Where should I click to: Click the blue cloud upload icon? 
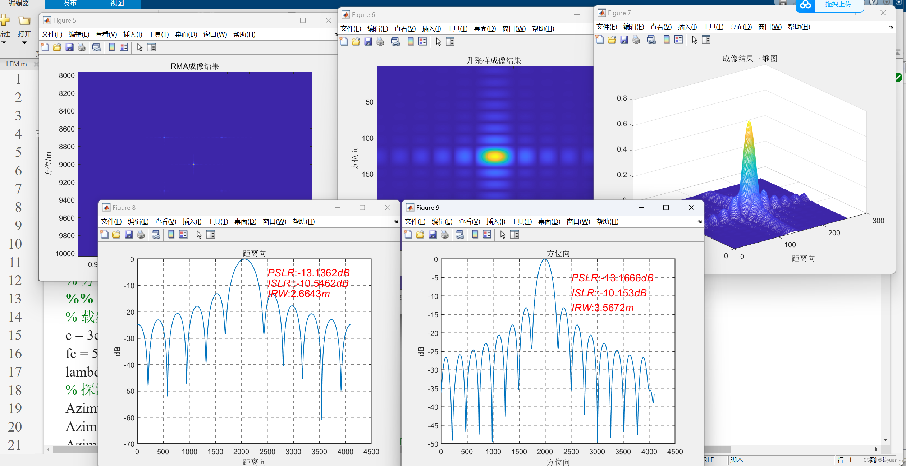click(805, 5)
